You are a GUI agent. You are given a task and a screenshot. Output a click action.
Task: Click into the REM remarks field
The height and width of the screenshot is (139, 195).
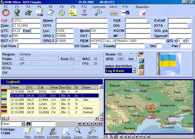[128, 41]
